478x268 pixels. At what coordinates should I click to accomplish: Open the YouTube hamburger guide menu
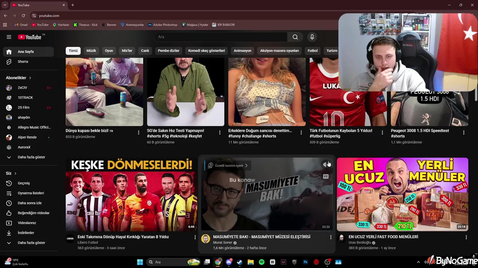pos(9,37)
